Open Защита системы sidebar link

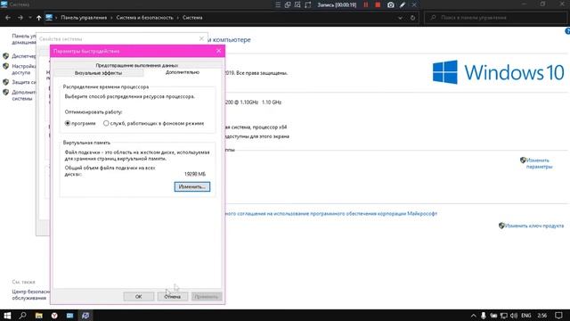(x=24, y=82)
